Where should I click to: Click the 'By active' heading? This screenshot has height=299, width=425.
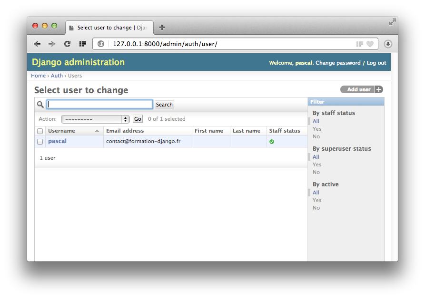[326, 184]
